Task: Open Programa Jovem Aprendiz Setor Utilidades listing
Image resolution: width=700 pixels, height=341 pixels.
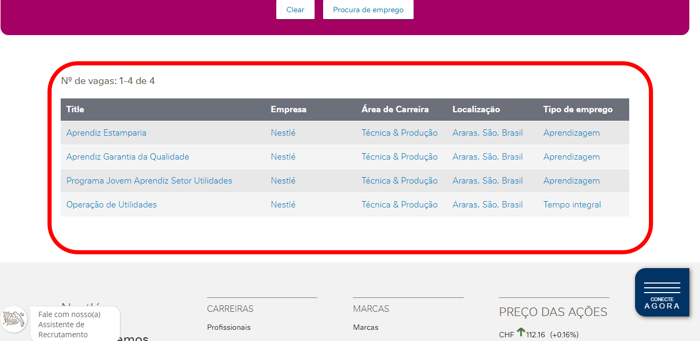Action: coord(149,181)
